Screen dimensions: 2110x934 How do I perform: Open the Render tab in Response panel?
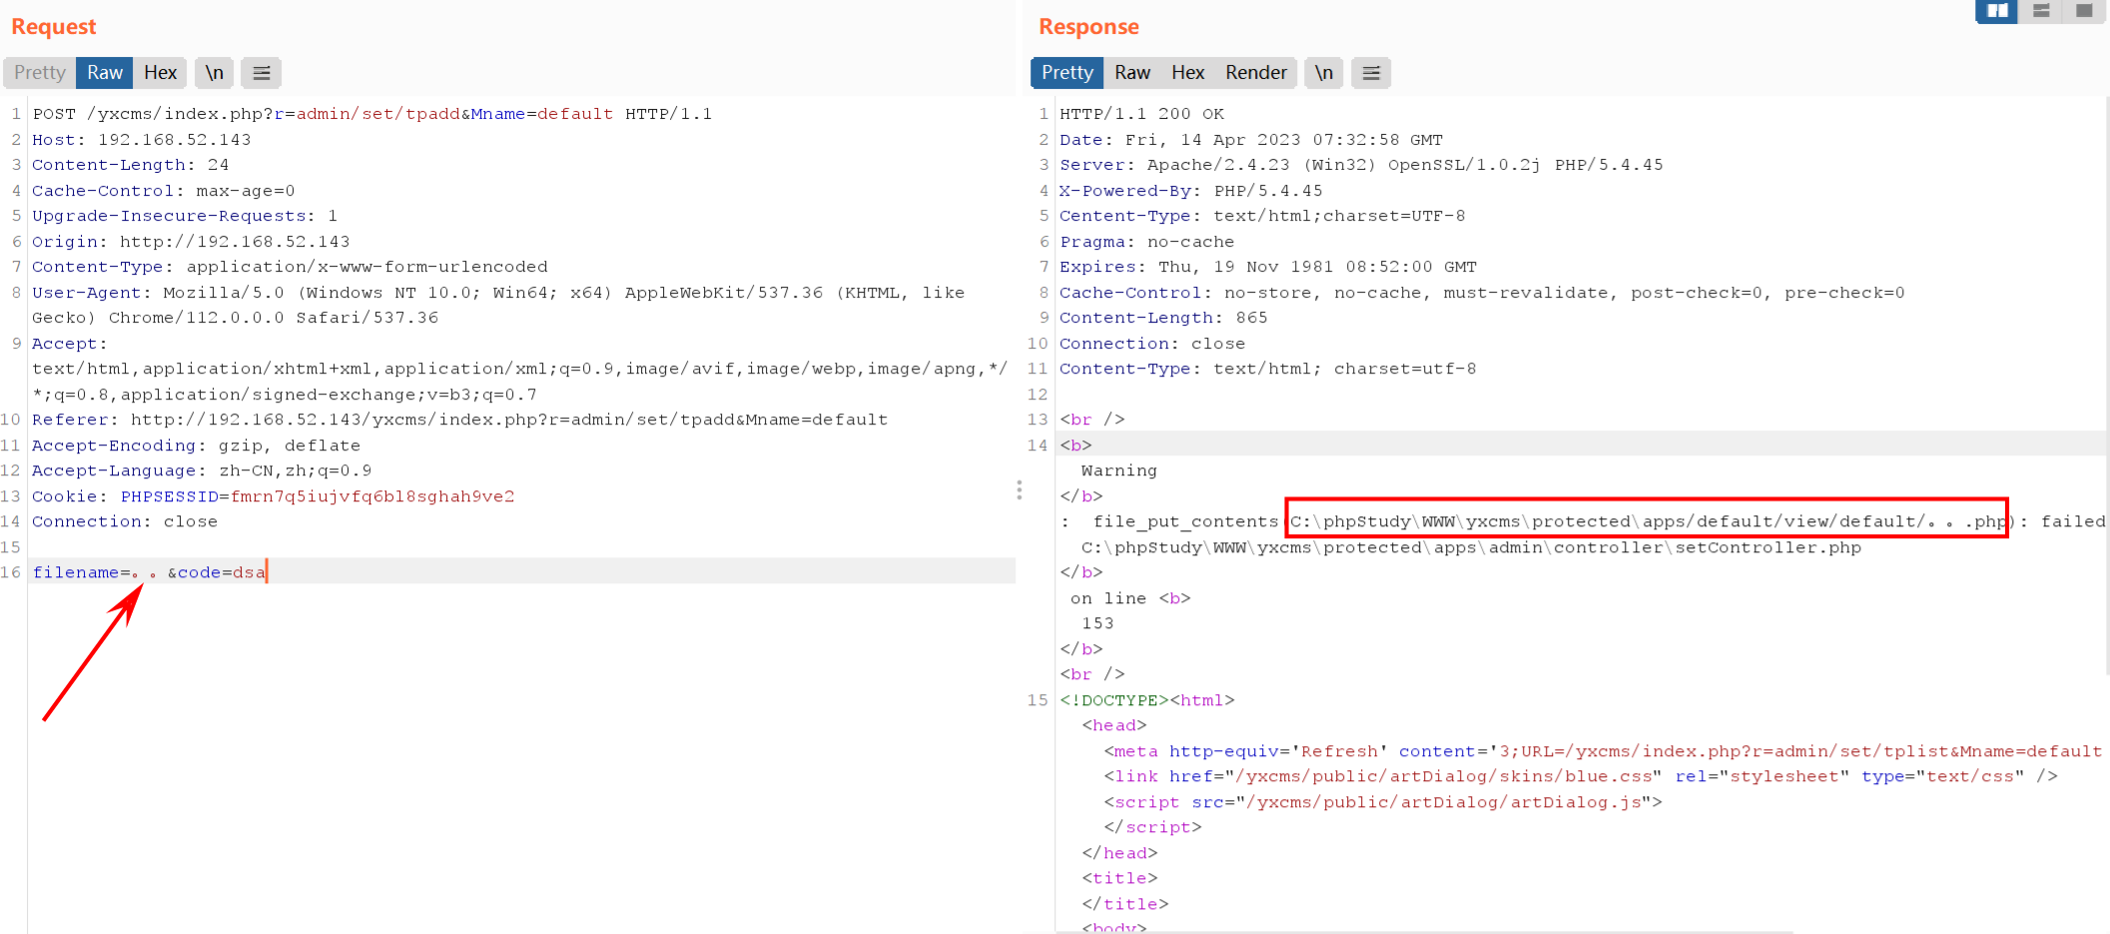coord(1256,73)
